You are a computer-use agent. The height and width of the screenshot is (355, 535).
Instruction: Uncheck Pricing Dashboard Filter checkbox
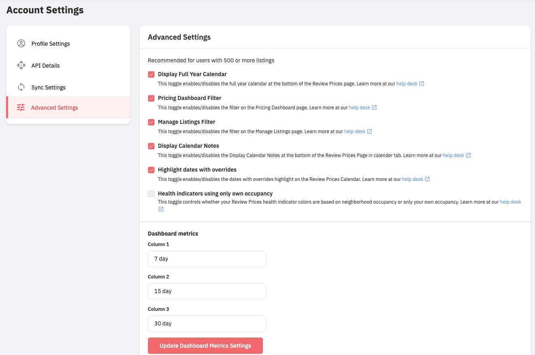151,98
